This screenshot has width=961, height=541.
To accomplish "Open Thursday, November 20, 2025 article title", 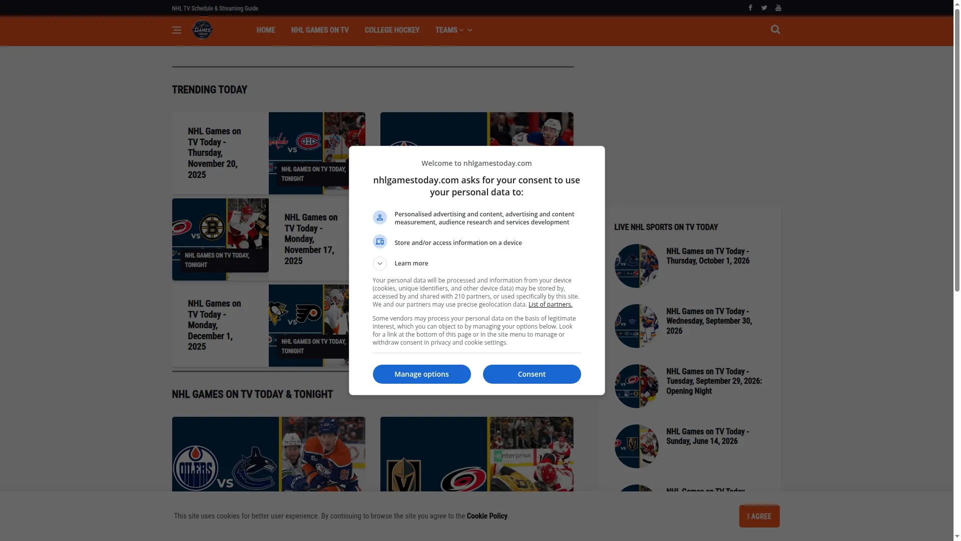I will tap(215, 153).
